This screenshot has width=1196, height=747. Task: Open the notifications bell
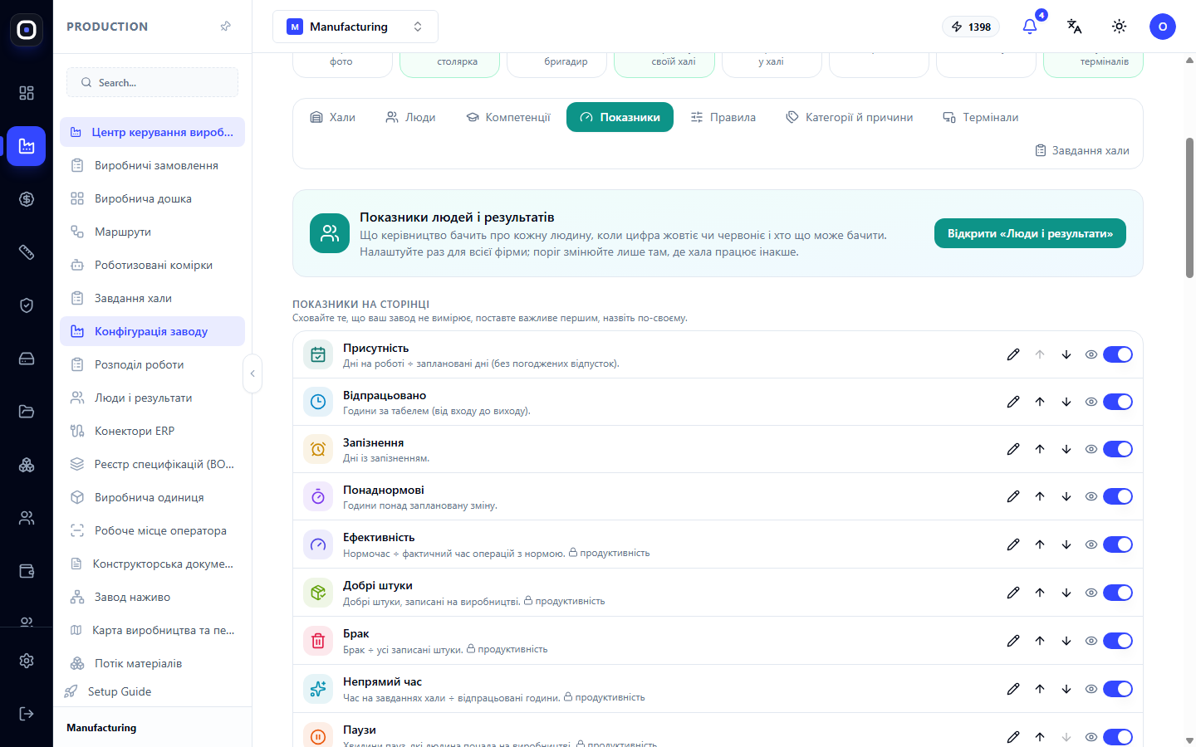[1030, 27]
